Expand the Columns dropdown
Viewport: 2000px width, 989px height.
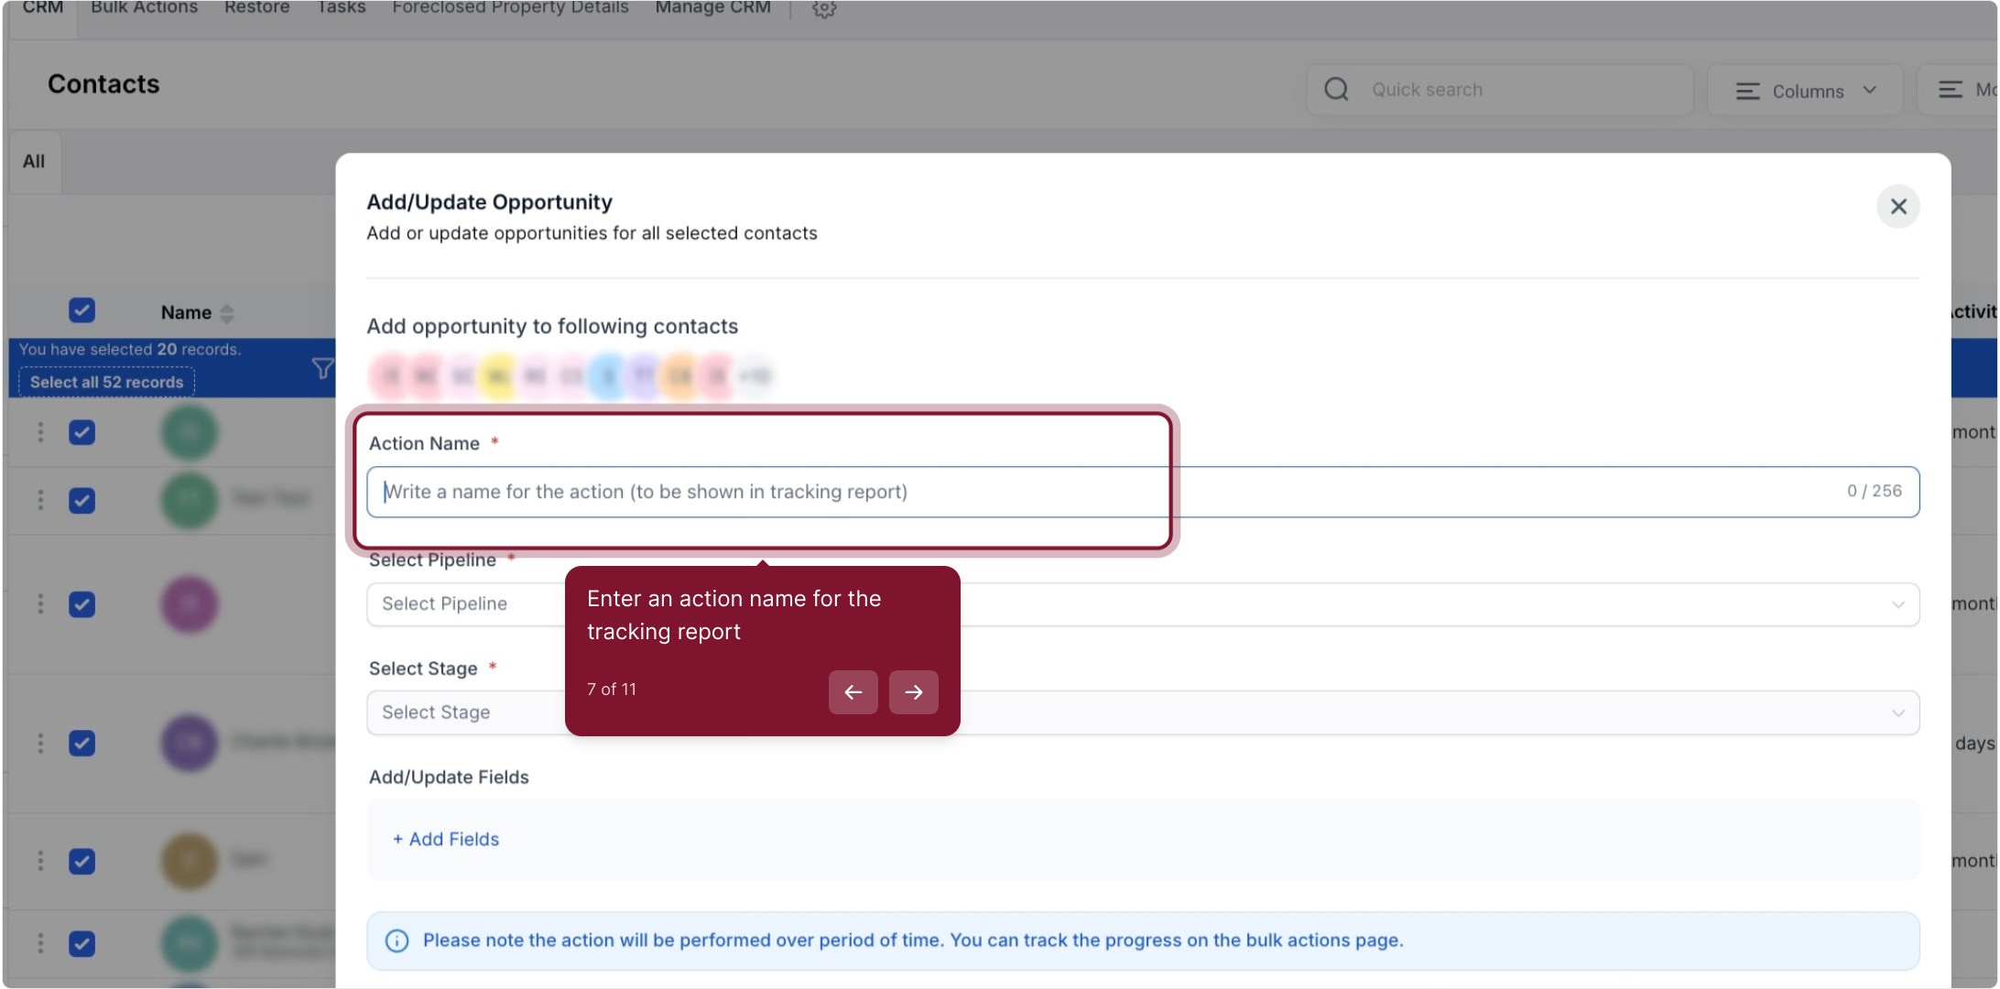pyautogui.click(x=1805, y=91)
